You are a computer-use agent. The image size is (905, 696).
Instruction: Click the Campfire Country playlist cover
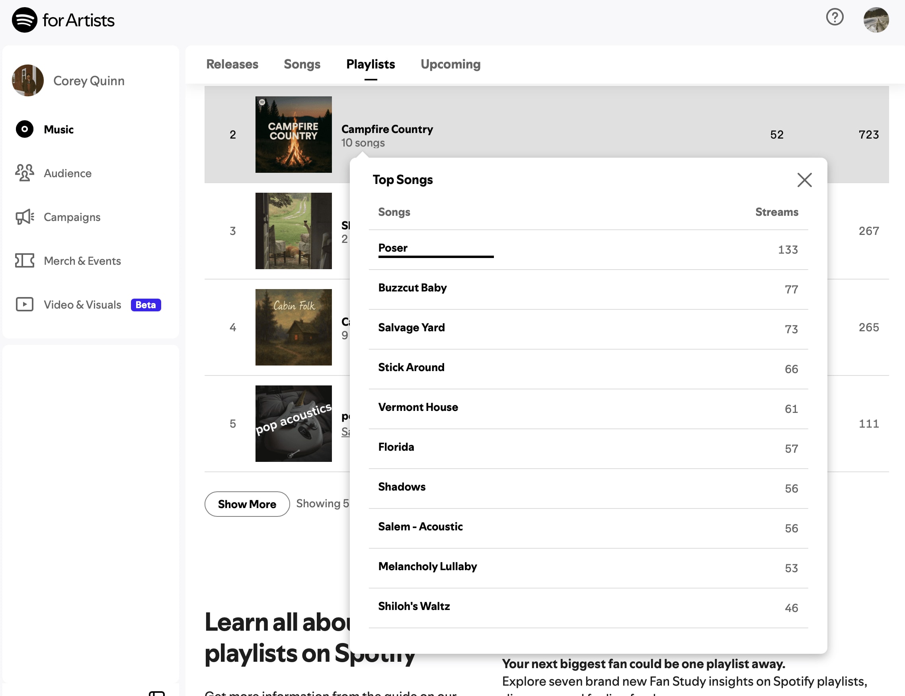pyautogui.click(x=293, y=135)
